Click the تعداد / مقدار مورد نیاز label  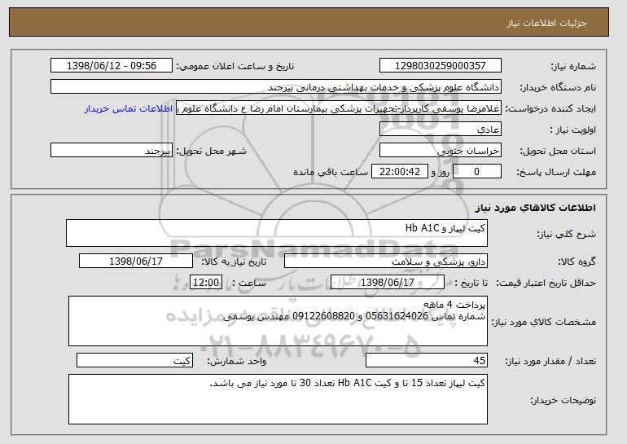pos(550,361)
